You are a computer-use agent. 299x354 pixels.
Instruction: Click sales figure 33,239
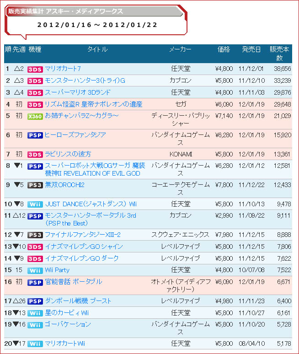tap(282, 80)
